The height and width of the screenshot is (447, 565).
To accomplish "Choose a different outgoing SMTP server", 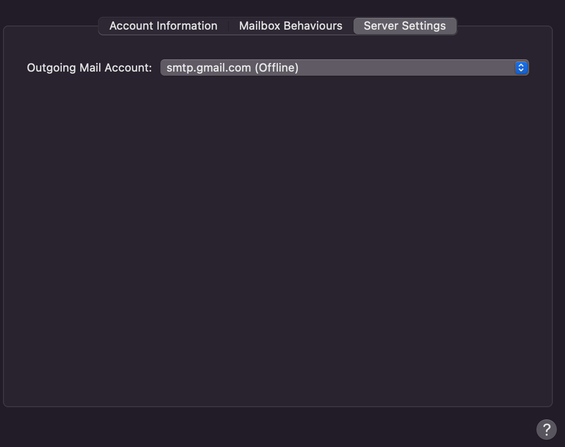I will [x=344, y=68].
